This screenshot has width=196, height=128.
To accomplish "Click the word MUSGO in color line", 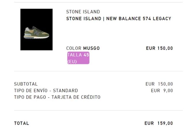I will pos(91,48).
